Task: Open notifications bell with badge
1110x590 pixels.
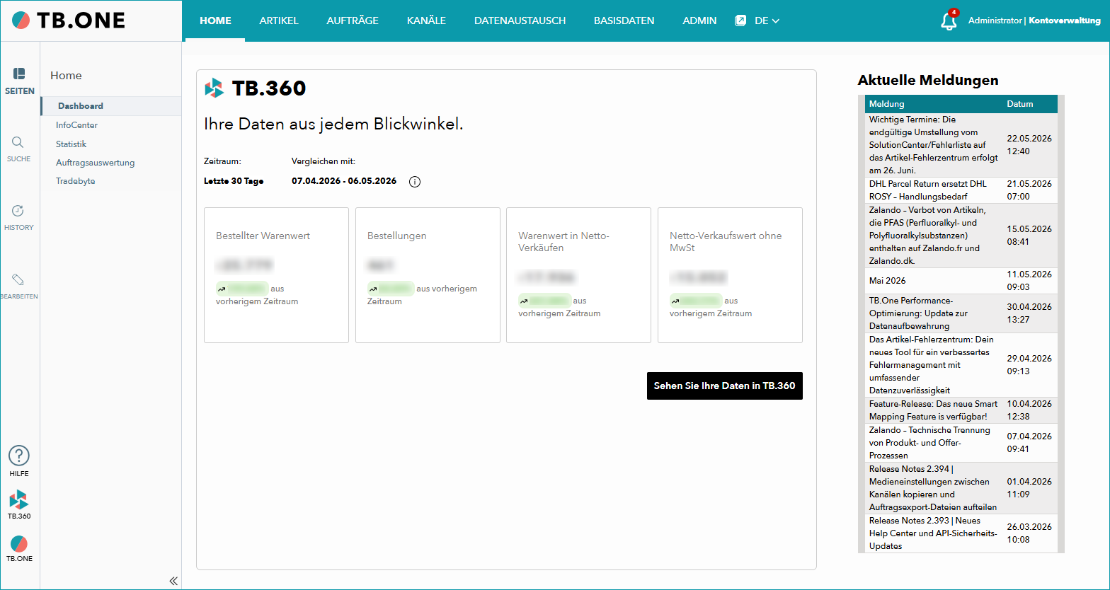Action: pos(949,21)
